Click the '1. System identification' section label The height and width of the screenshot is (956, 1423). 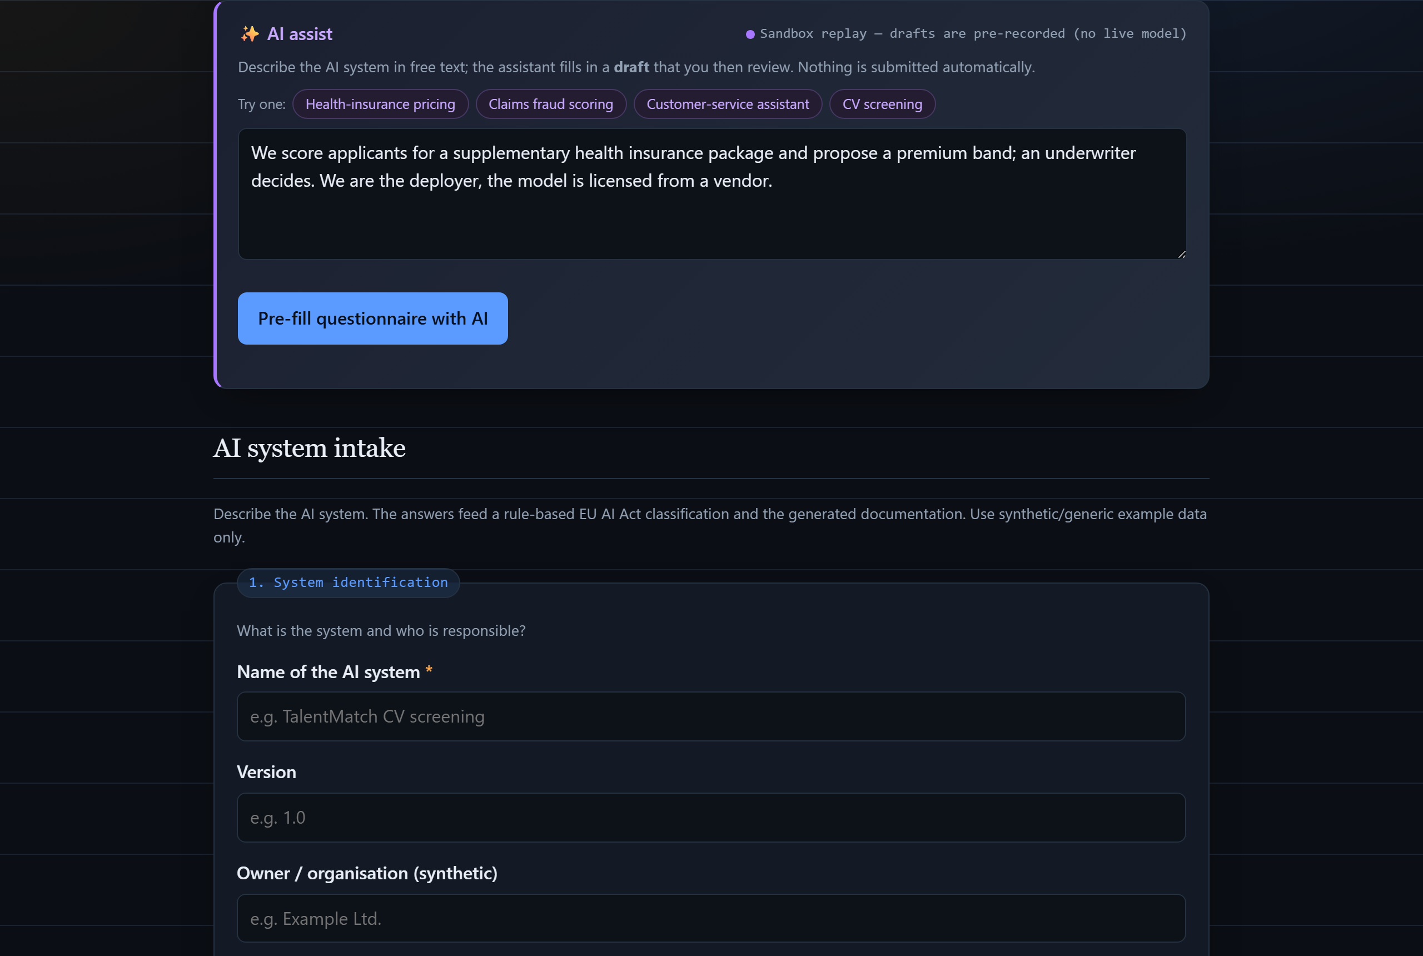click(348, 583)
